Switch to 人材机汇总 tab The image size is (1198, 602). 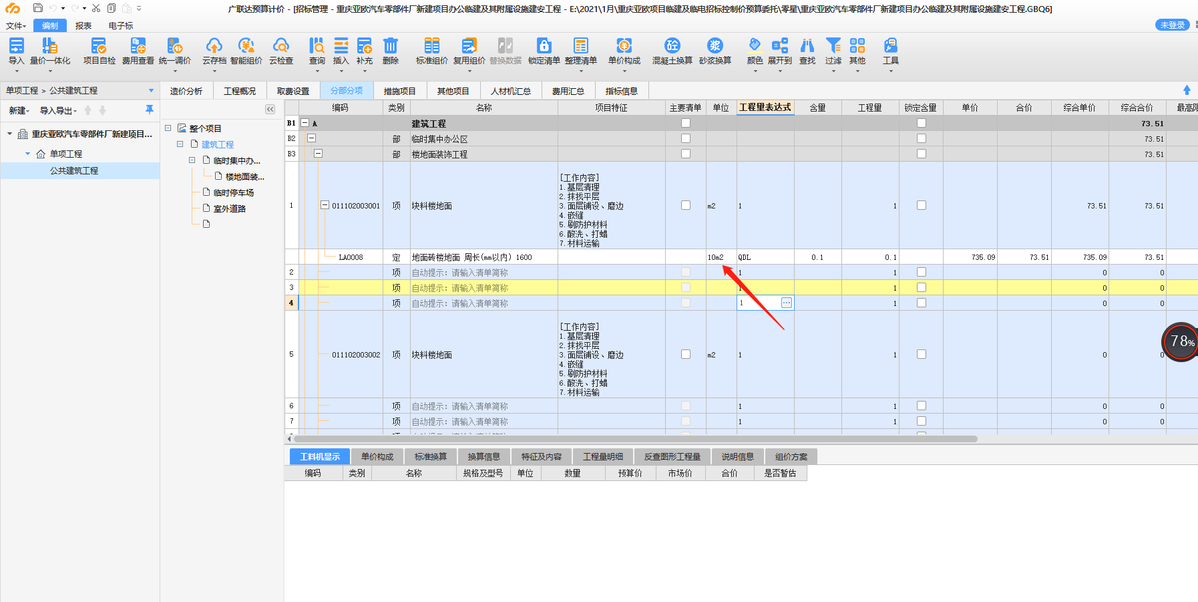click(511, 91)
